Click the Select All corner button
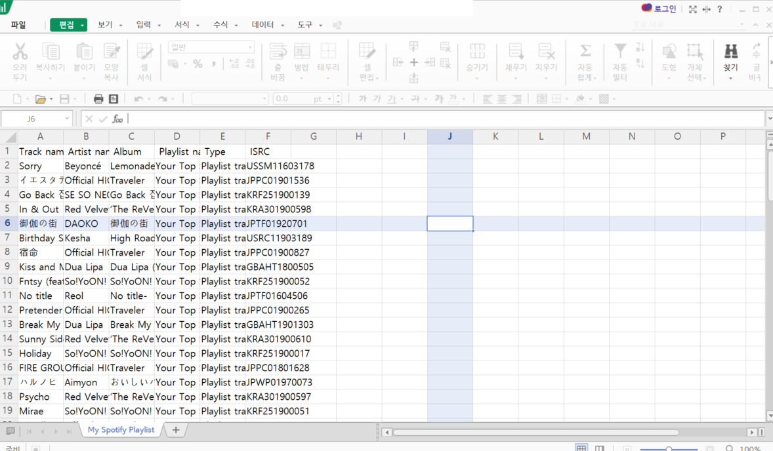The image size is (773, 451). click(9, 136)
